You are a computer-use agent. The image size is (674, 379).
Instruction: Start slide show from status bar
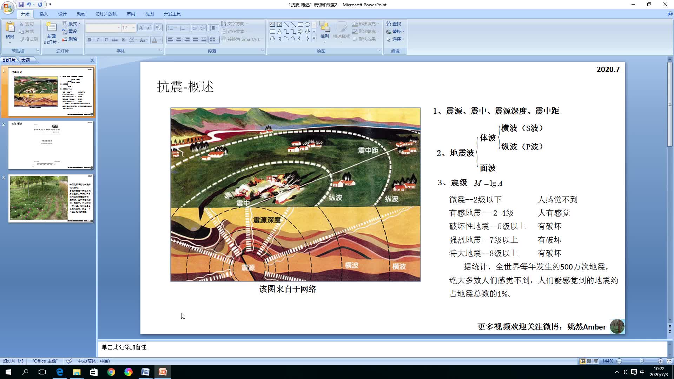pyautogui.click(x=596, y=361)
